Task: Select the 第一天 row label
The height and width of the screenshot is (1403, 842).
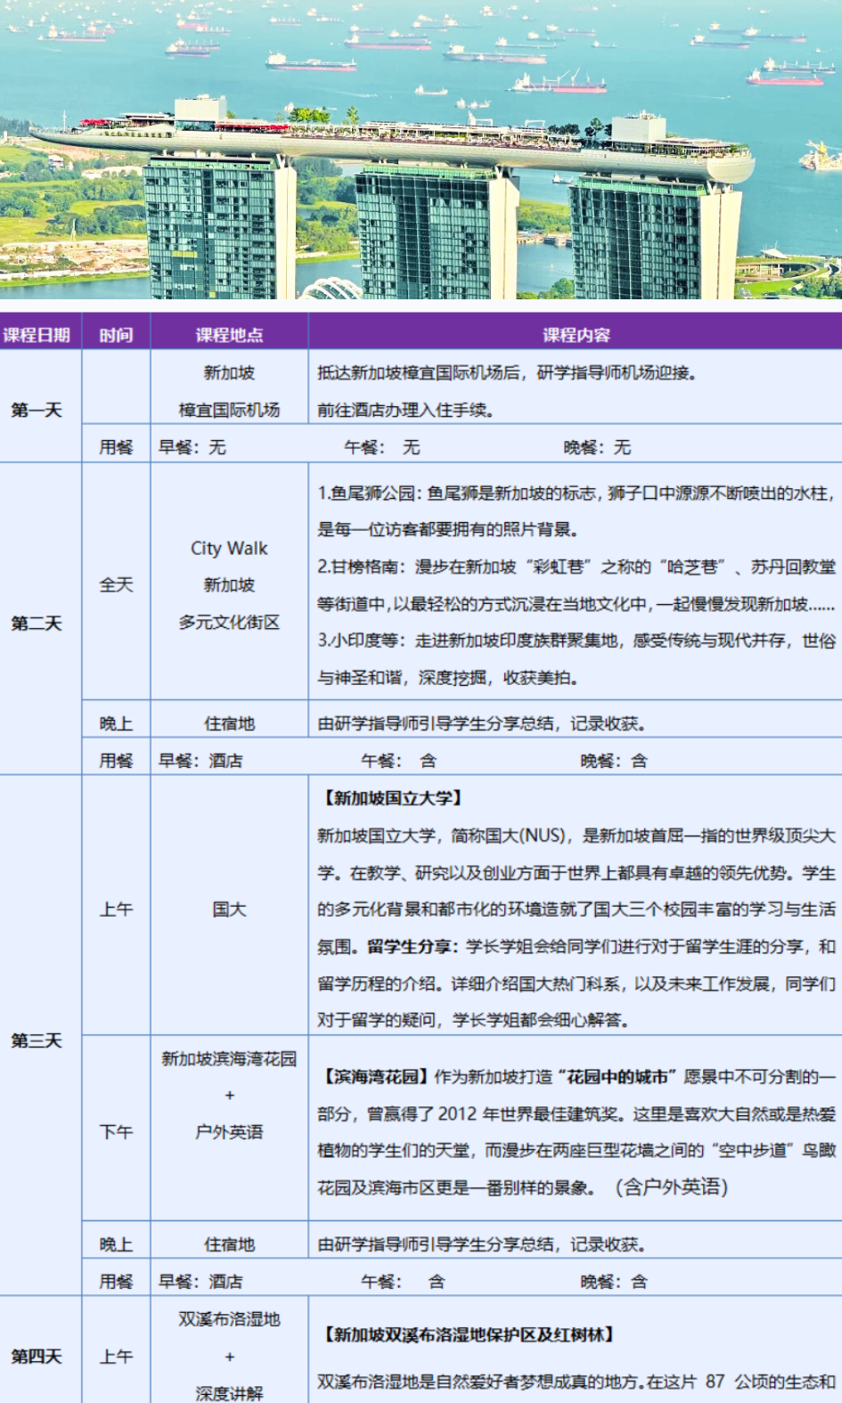Action: coord(37,410)
